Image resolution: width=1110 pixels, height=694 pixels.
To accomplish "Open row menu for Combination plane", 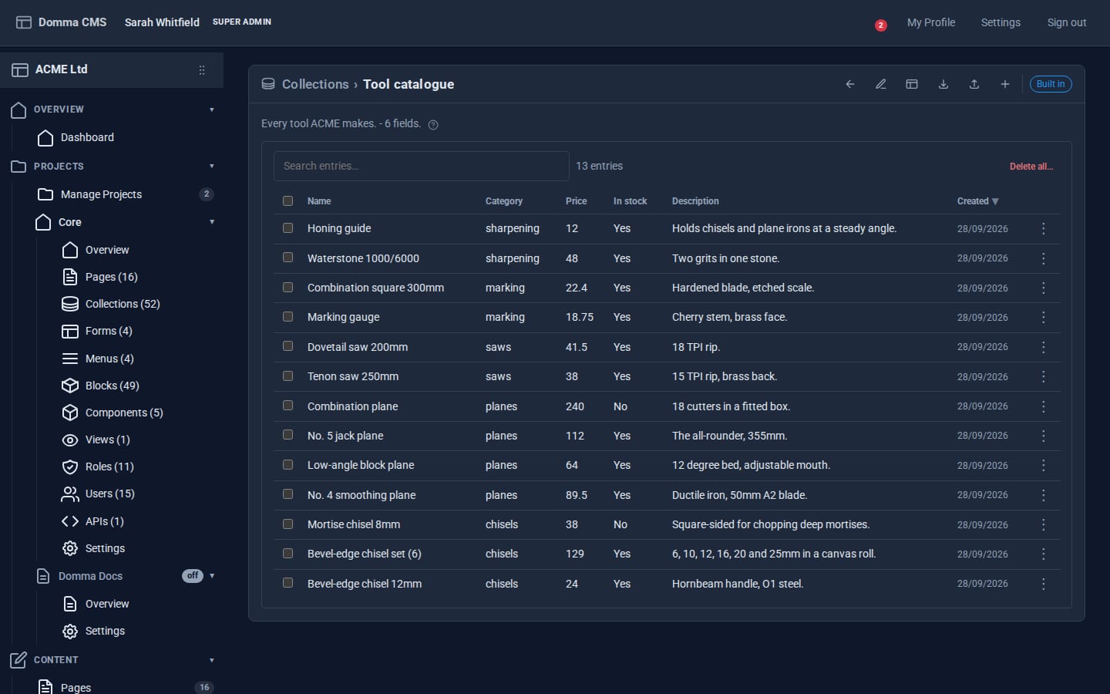I will point(1044,406).
